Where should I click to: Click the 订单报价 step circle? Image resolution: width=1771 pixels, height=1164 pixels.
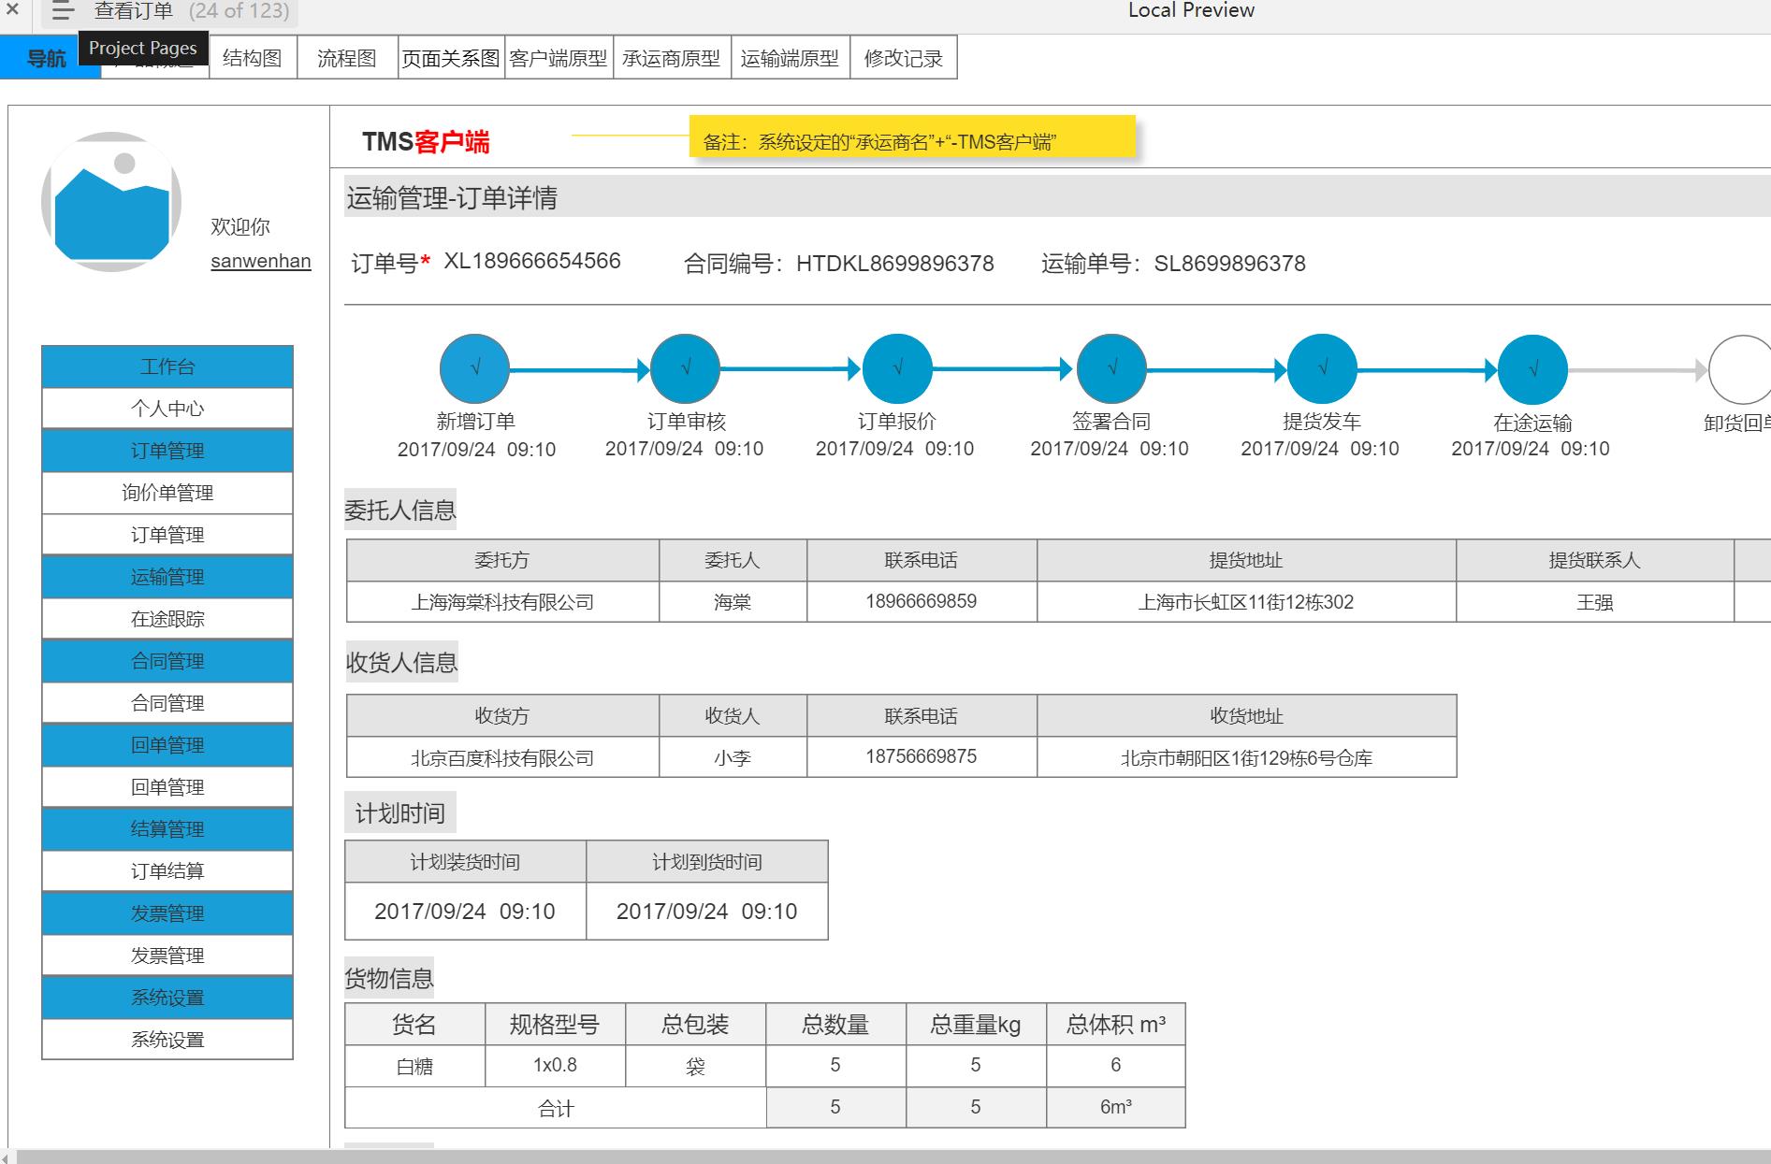tap(897, 368)
